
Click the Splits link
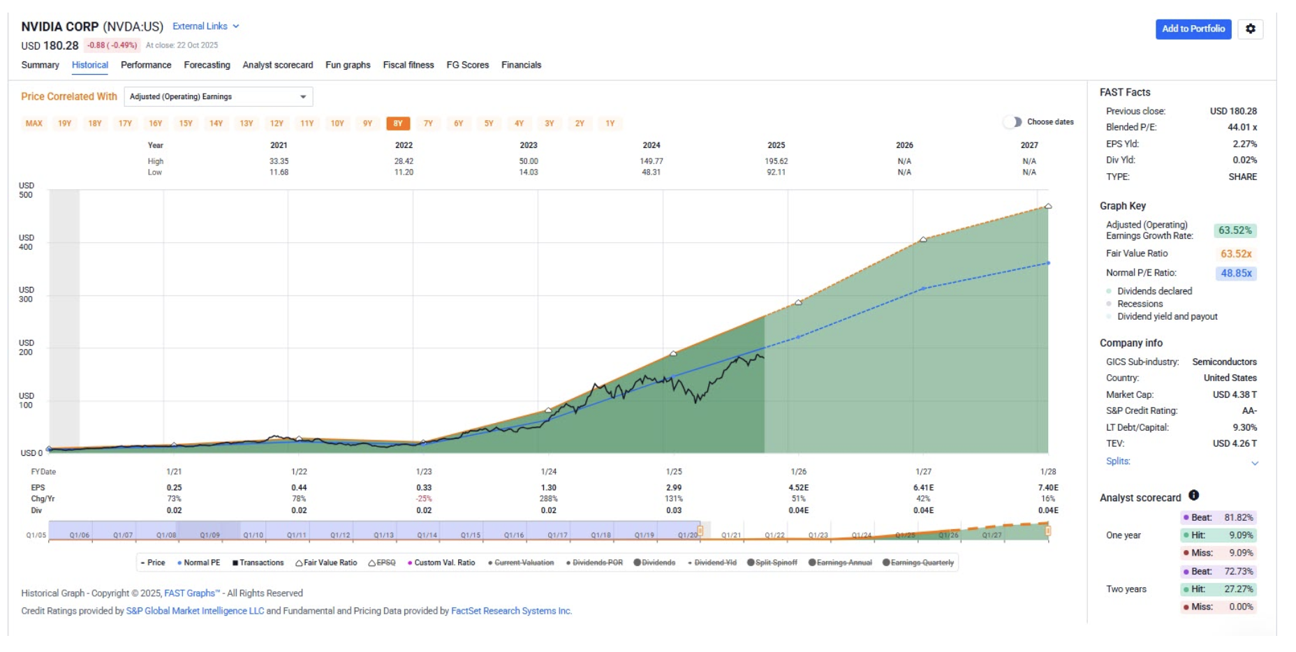click(1118, 461)
